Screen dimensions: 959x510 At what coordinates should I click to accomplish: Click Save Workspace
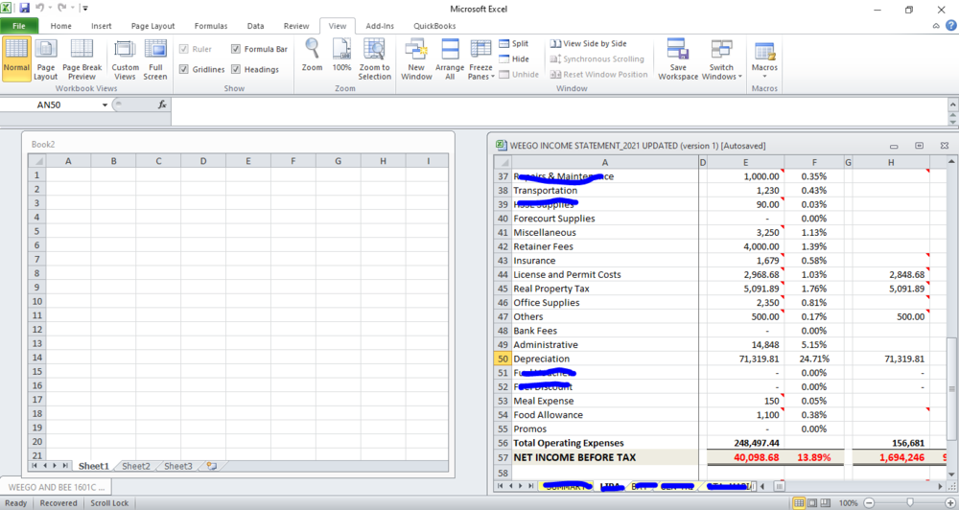click(678, 58)
